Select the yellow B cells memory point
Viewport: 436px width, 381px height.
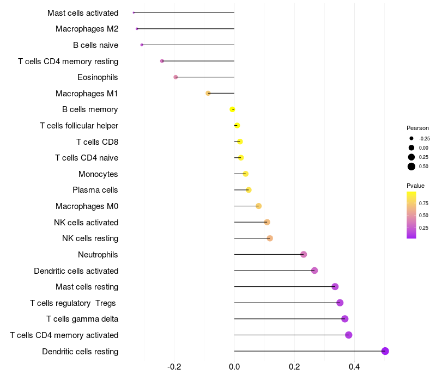[x=232, y=109]
